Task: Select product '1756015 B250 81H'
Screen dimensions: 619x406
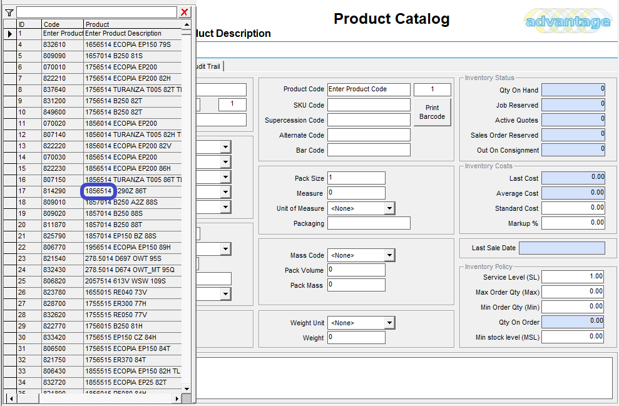Action: 133,326
